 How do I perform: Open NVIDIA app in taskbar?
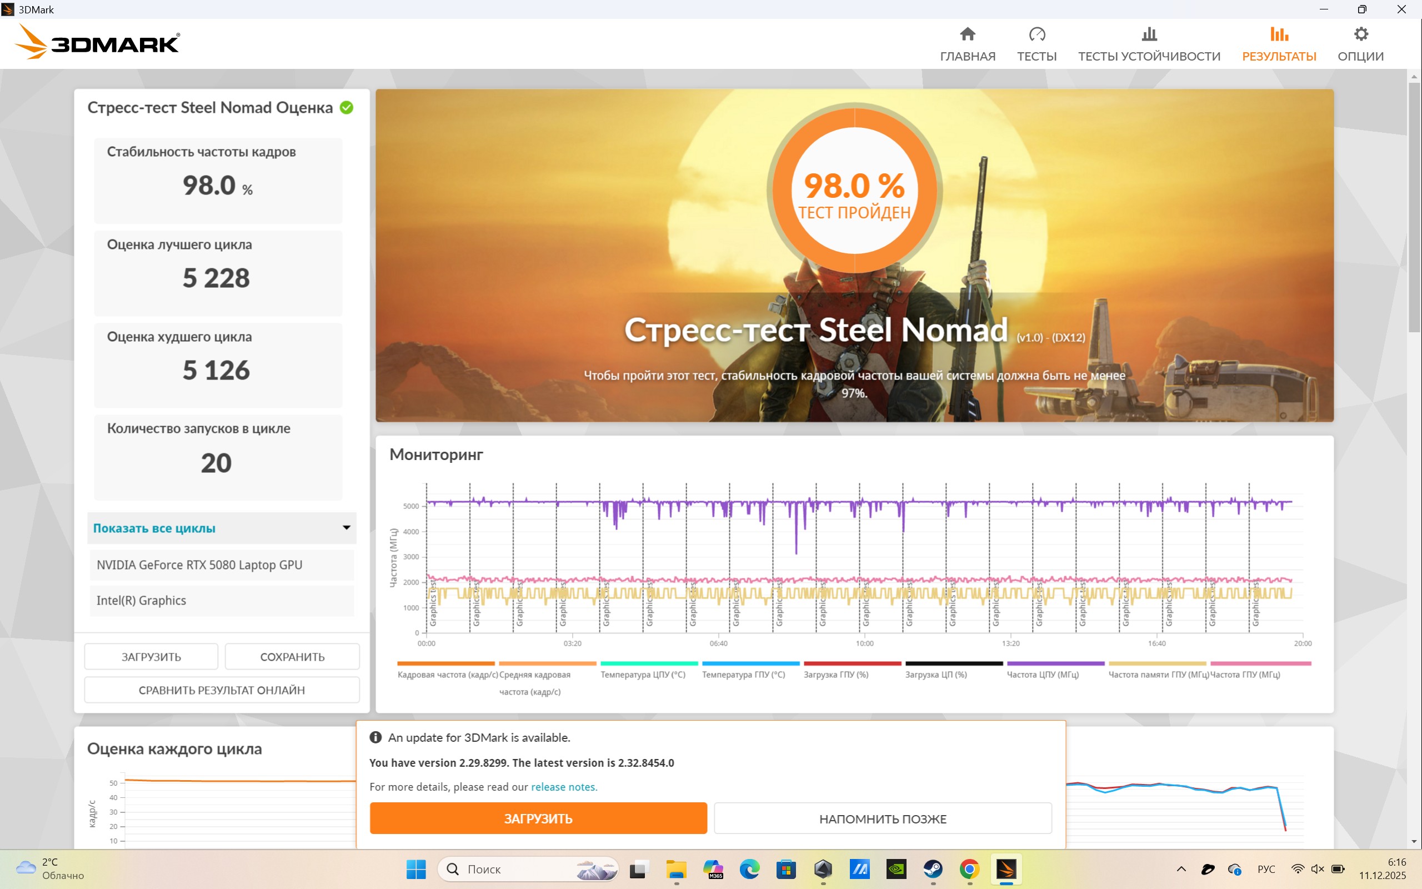[896, 868]
